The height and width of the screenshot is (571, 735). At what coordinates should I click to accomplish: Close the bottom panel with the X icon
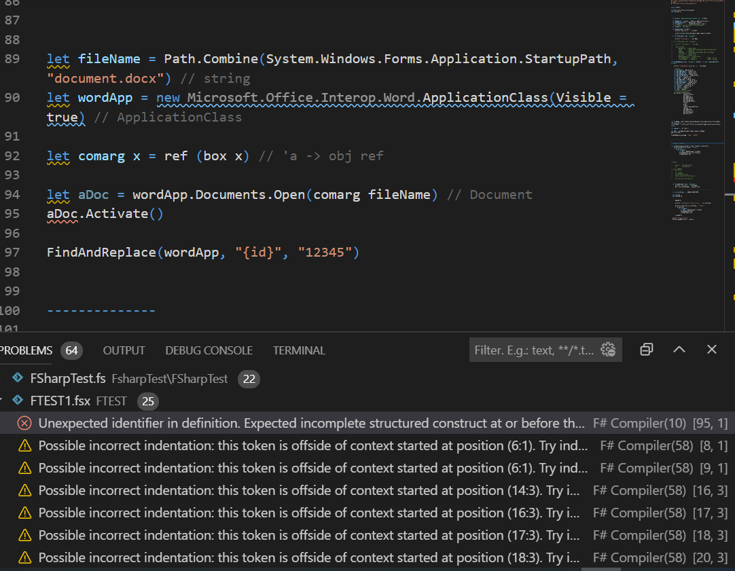[x=711, y=350]
